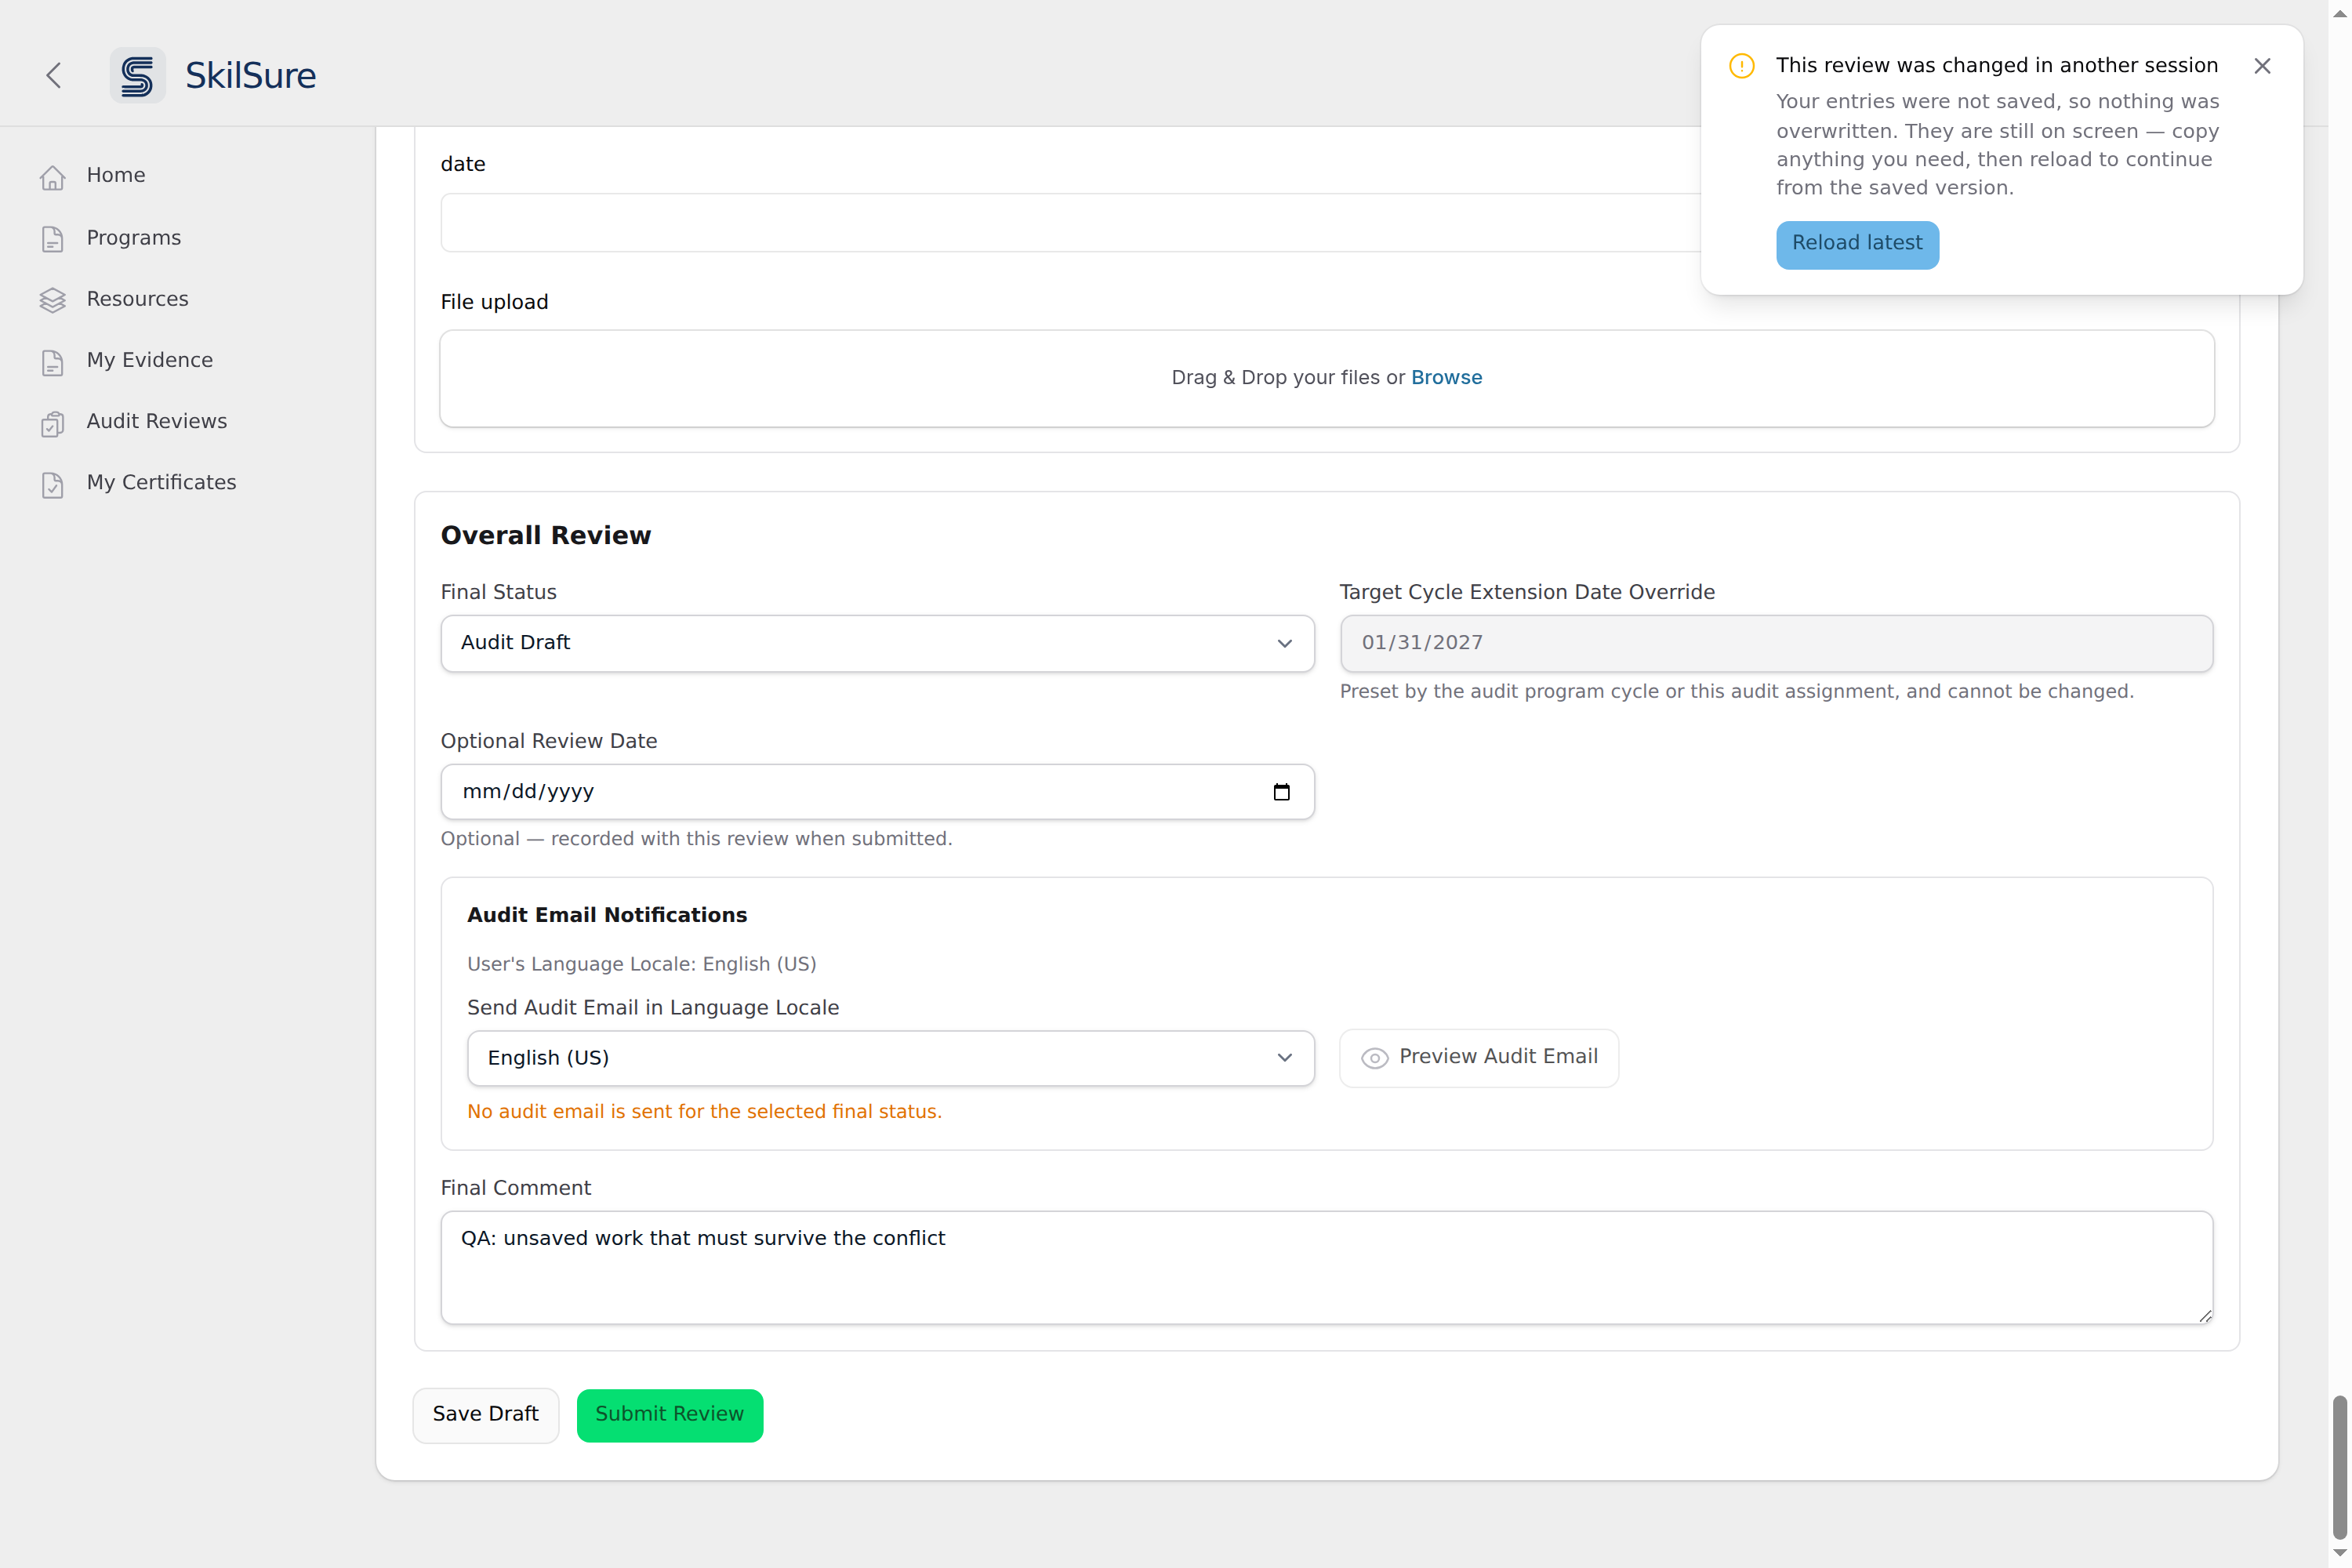Open the Final Status dropdown
Viewport: 2352px width, 1568px height.
[877, 643]
